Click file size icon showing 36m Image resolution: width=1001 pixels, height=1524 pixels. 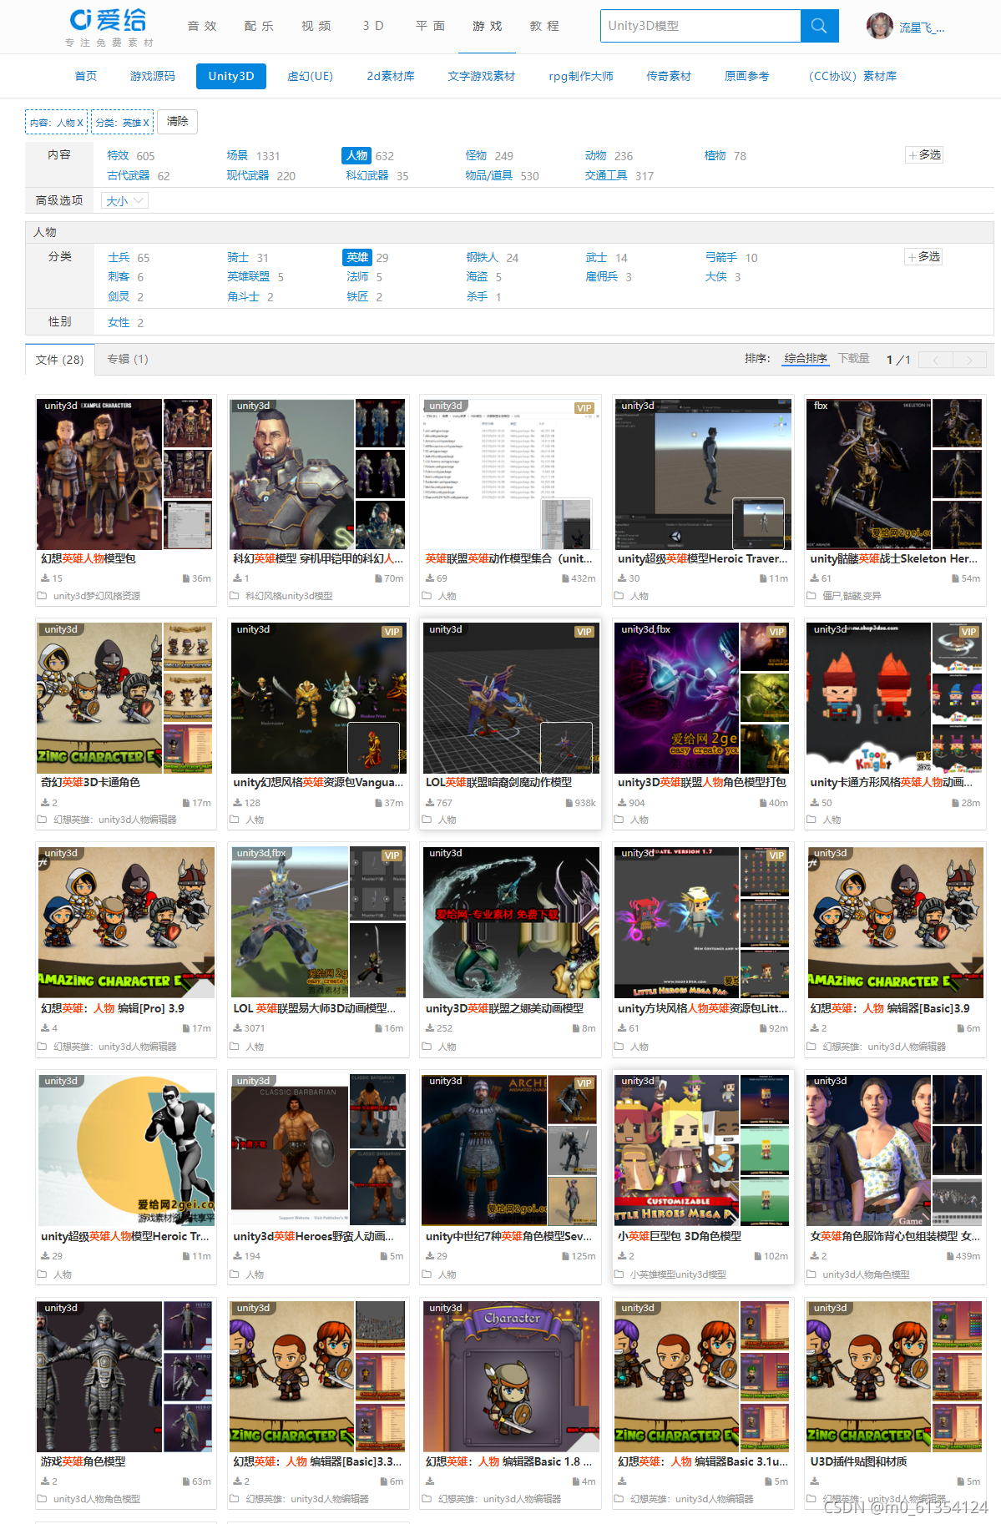(x=186, y=578)
